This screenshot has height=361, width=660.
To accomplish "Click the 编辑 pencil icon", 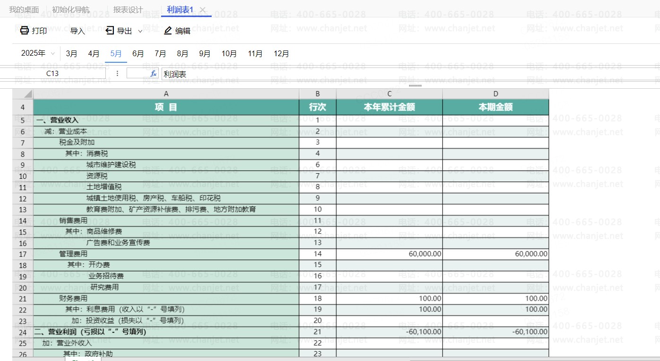I will point(168,31).
